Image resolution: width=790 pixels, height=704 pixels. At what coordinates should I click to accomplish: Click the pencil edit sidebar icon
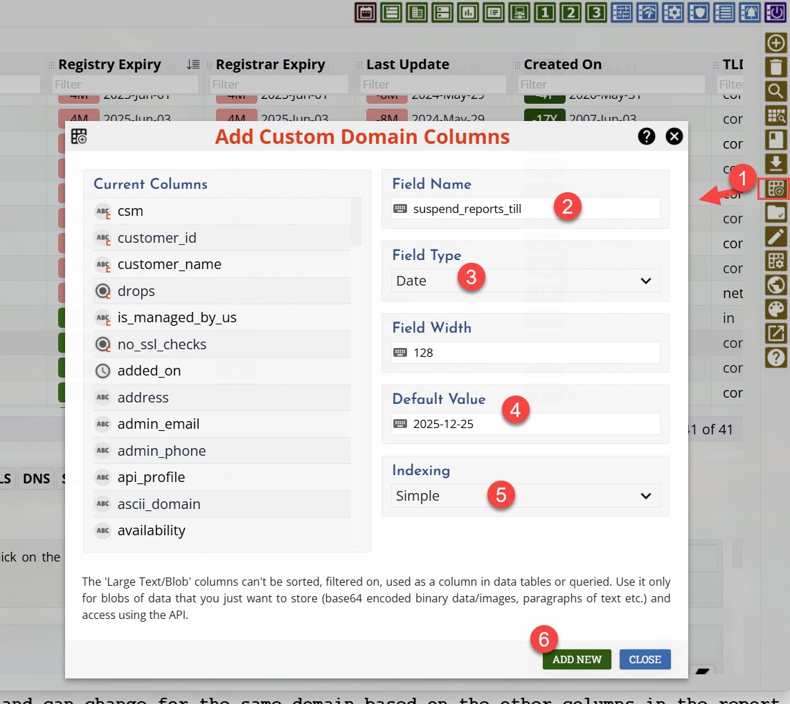(776, 237)
